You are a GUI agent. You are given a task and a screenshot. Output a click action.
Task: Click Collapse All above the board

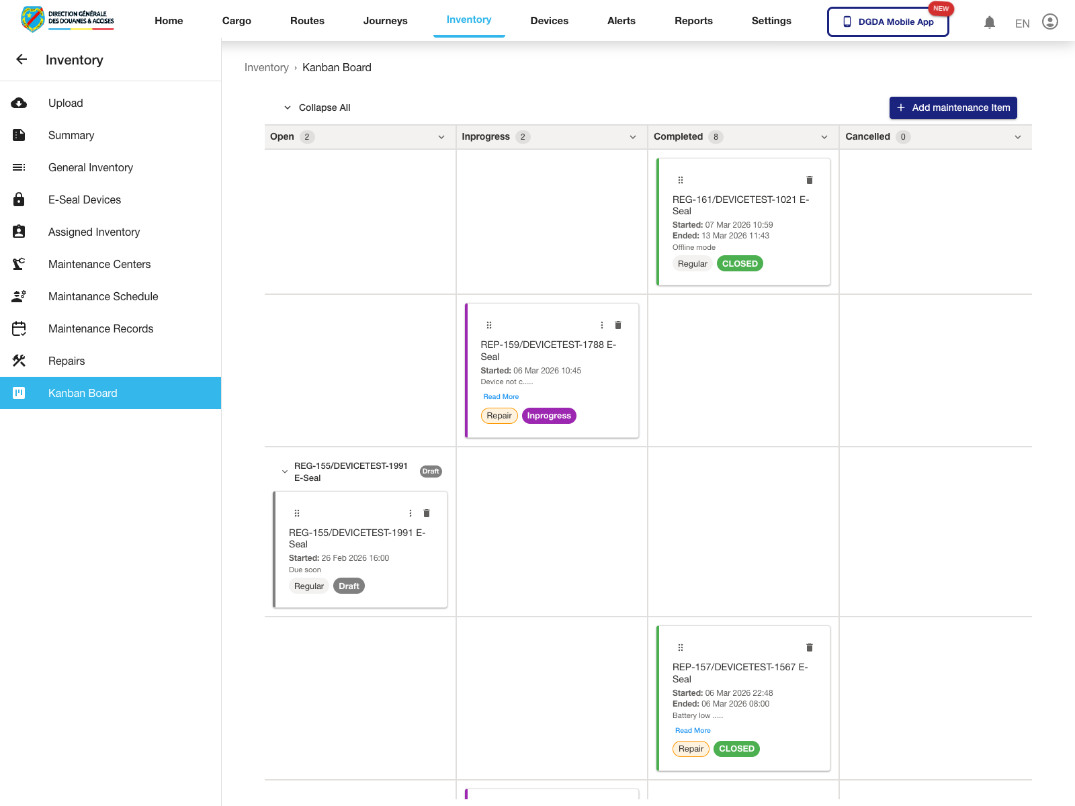point(325,107)
